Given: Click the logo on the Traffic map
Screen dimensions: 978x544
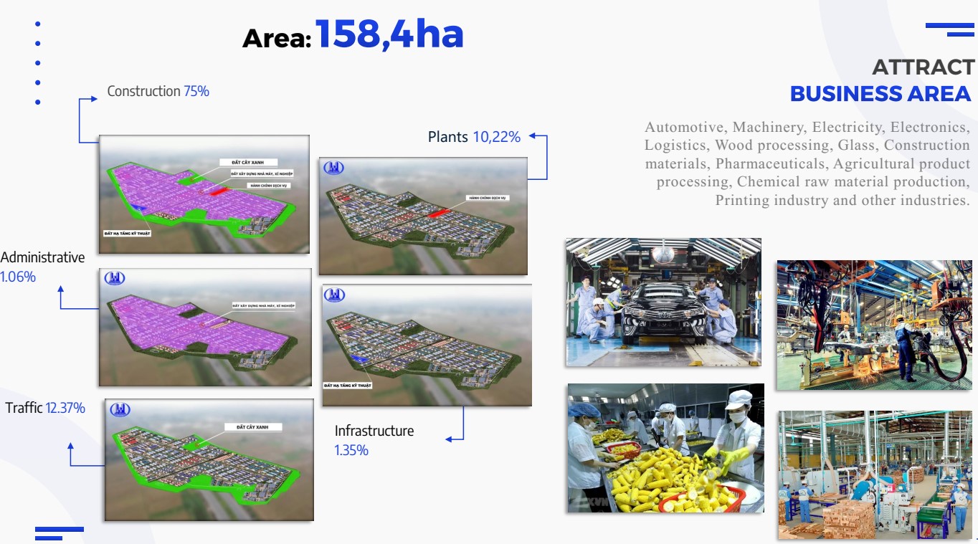Looking at the screenshot, I should pos(120,409).
